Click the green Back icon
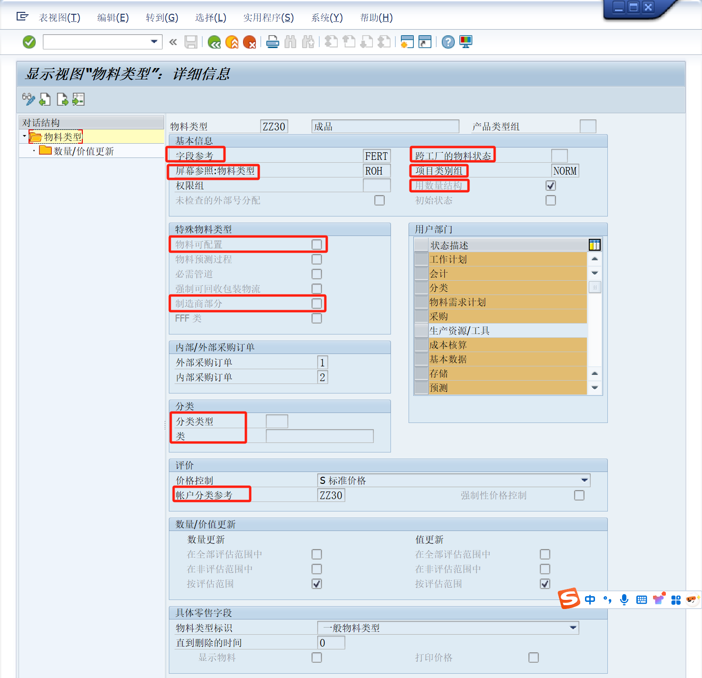The height and width of the screenshot is (678, 702). 214,42
